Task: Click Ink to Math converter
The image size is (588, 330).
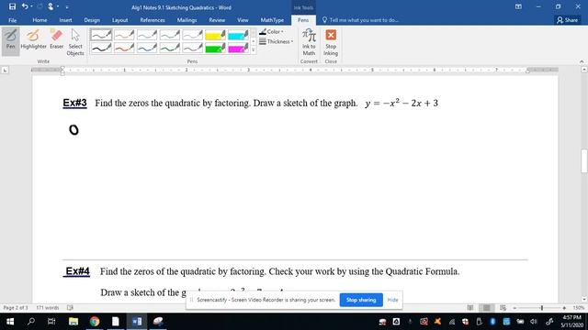Action: point(309,42)
